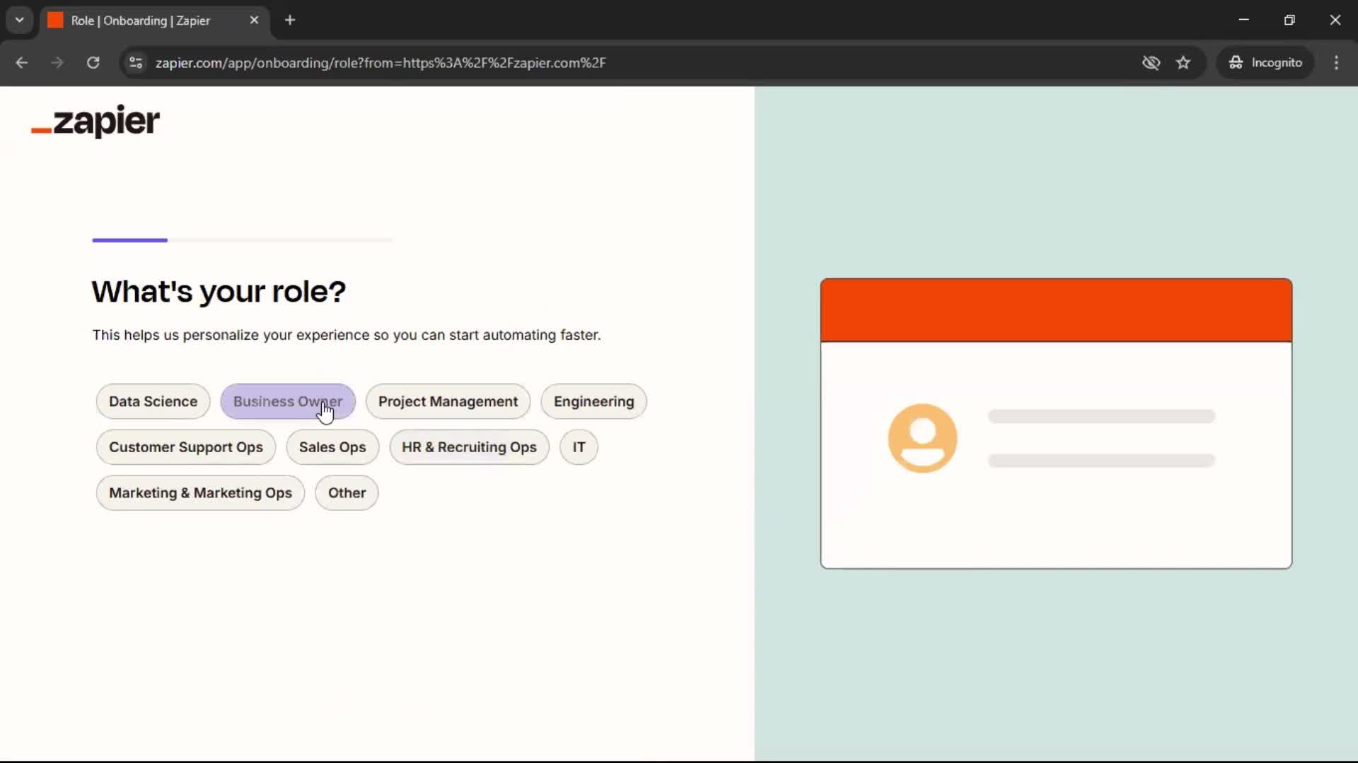
Task: Choose the IT role
Action: pos(579,447)
